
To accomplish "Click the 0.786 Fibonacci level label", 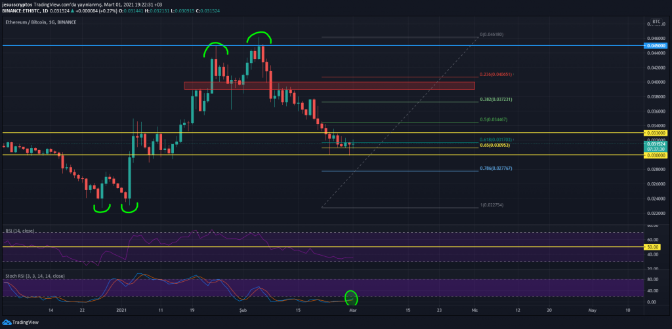I will pos(495,168).
